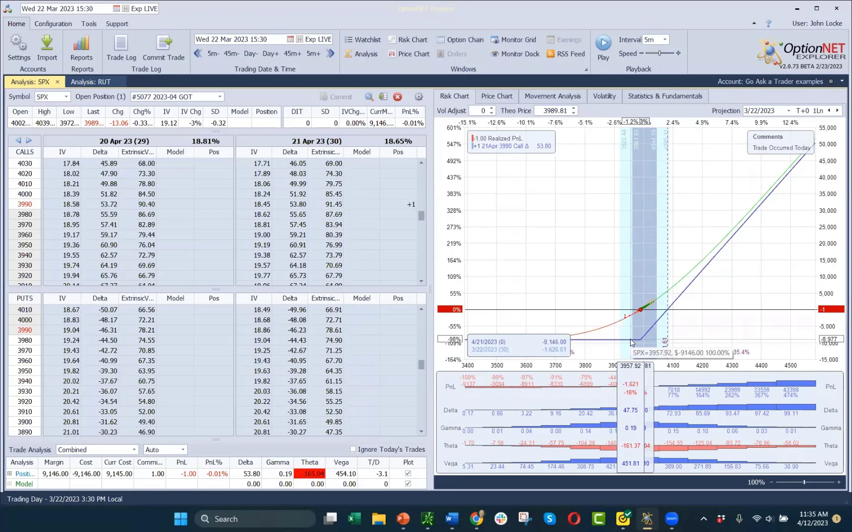
Task: Open the RSS Feed window
Action: point(566,54)
